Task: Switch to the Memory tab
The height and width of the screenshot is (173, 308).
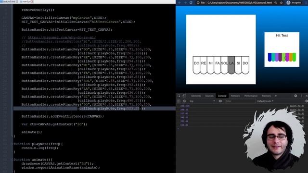Action: point(266,96)
